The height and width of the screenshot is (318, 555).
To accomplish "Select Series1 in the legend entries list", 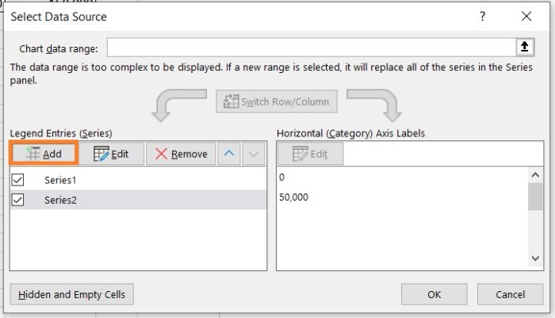I will coord(61,180).
